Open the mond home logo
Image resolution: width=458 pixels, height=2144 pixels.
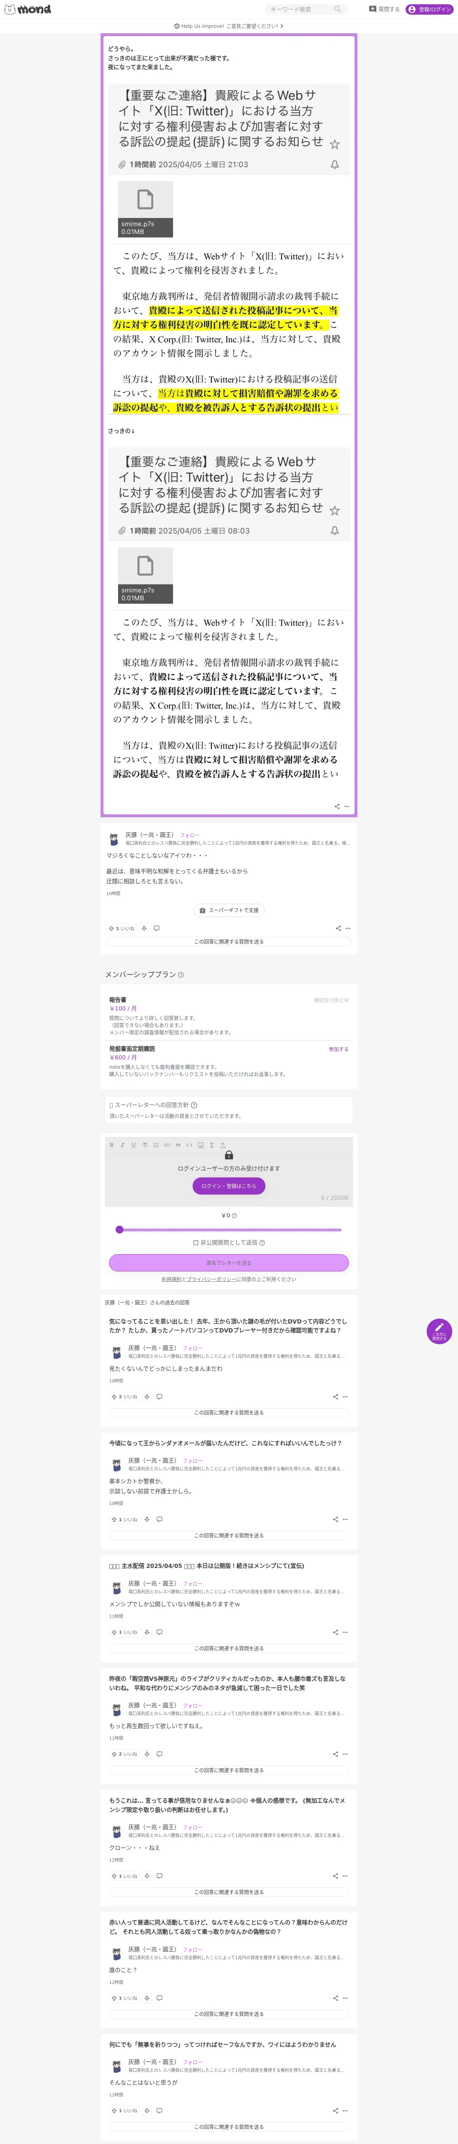pos(27,9)
